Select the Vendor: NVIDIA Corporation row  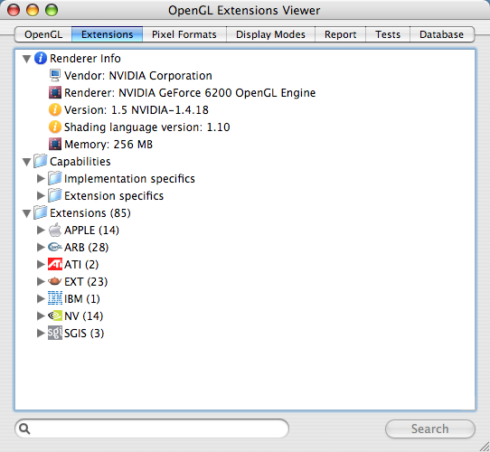138,76
